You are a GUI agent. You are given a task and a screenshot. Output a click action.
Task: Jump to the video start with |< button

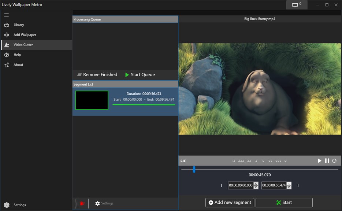coord(234,161)
